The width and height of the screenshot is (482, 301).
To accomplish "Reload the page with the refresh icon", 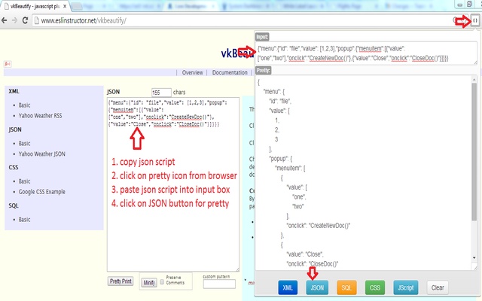I will (x=25, y=20).
